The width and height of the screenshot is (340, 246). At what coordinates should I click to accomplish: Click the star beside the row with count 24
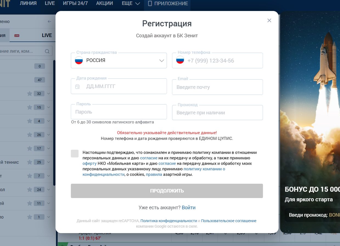pos(30,190)
